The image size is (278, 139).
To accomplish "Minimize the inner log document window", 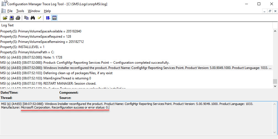I will click(265, 11).
